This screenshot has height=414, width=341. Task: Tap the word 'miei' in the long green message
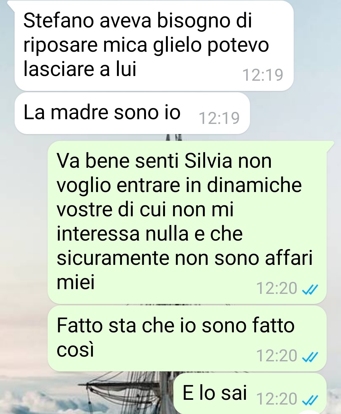click(76, 283)
